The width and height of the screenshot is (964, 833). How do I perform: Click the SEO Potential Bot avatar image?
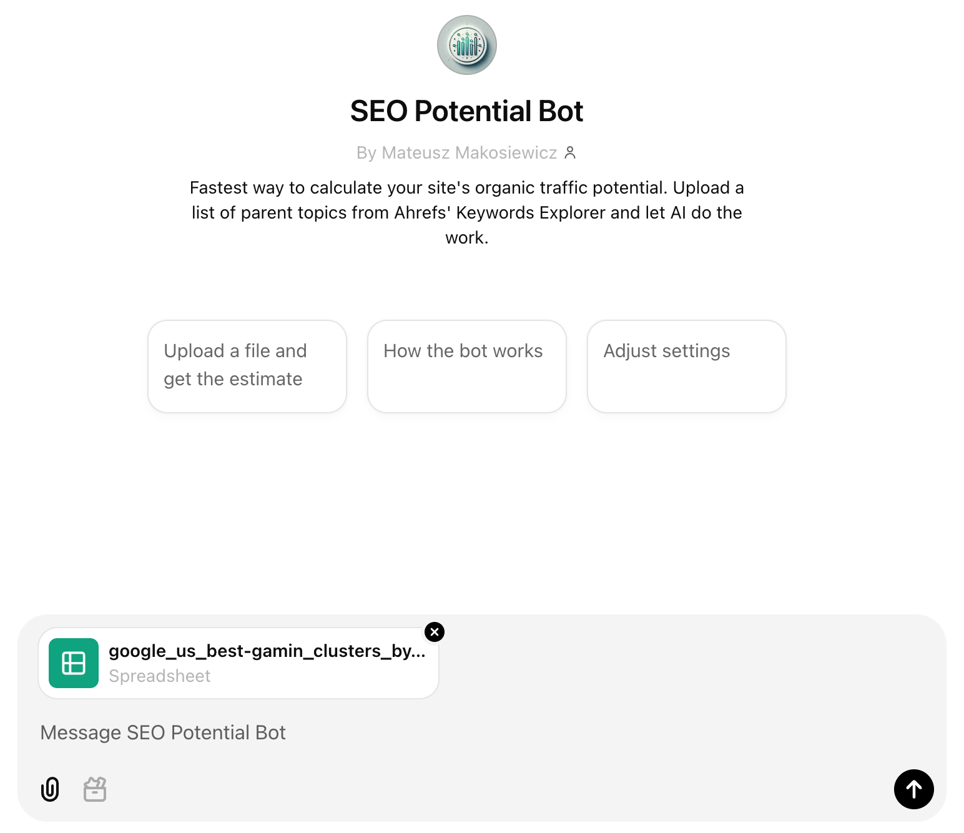coord(466,44)
